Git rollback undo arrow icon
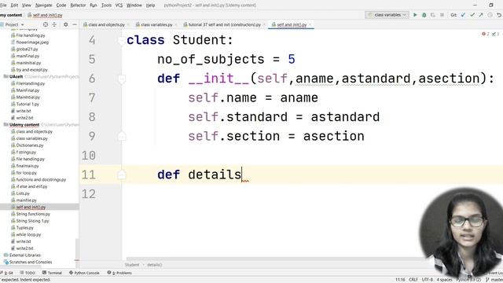Image resolution: width=503 pixels, height=283 pixels. point(499,15)
